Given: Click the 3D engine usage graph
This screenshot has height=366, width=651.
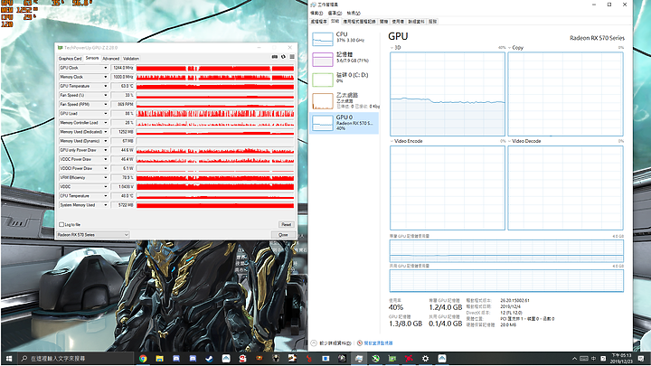Looking at the screenshot, I should (x=448, y=94).
